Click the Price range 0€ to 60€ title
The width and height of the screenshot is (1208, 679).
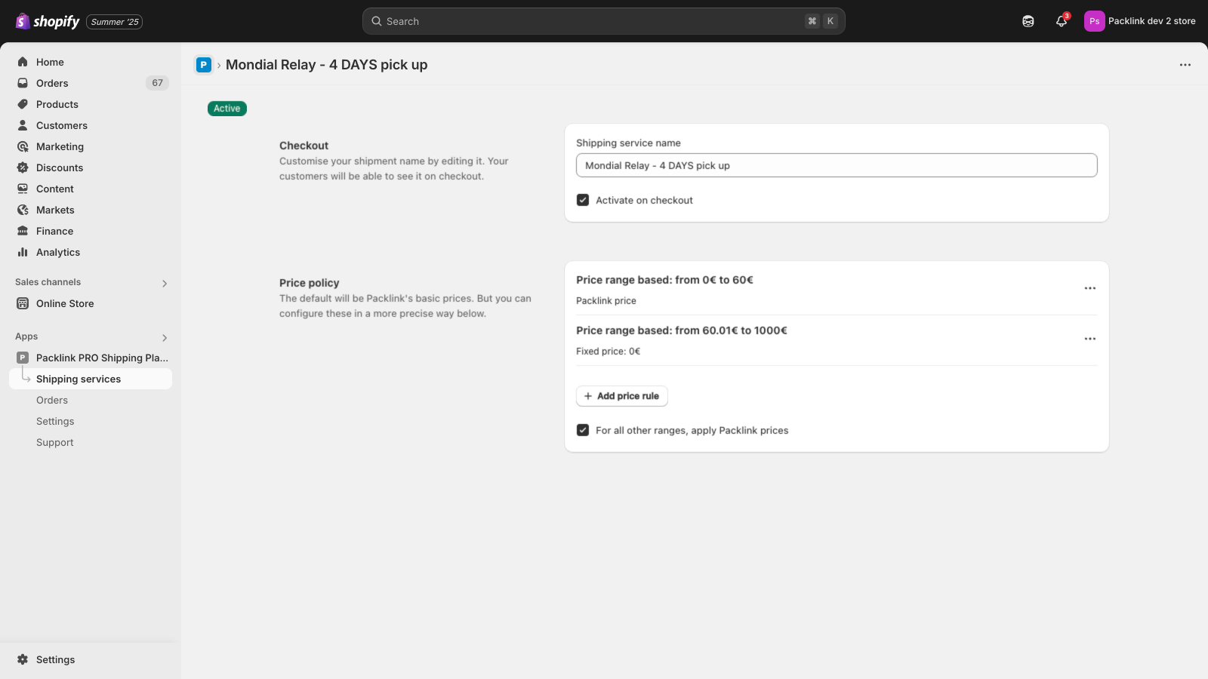[664, 280]
